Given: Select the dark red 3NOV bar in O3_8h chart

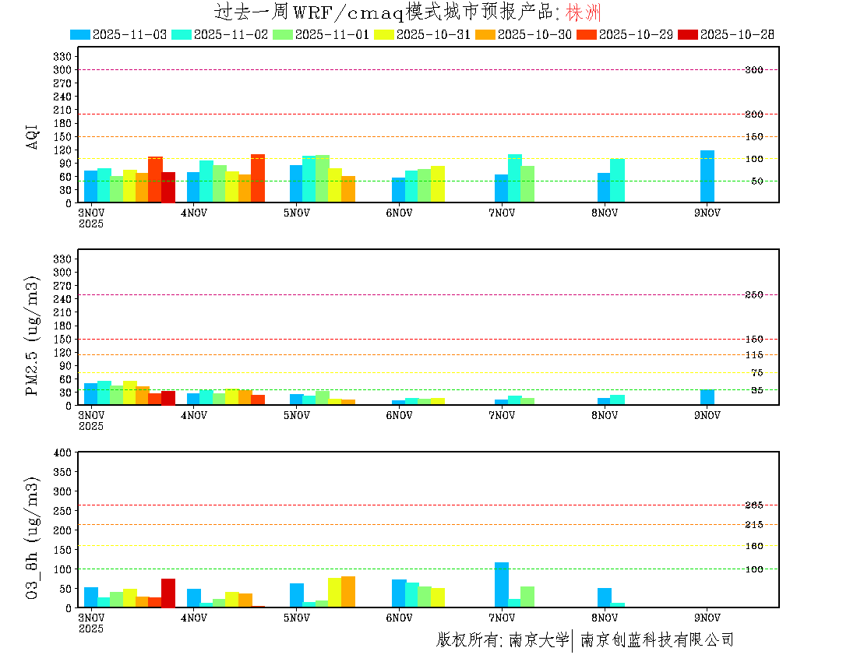Looking at the screenshot, I should (168, 593).
